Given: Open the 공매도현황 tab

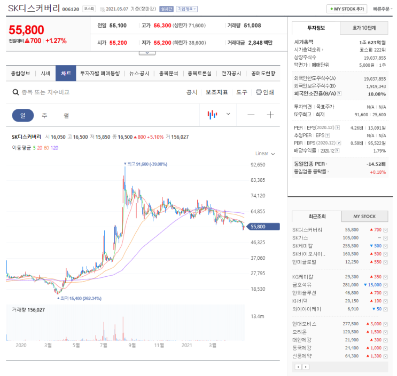Looking at the screenshot, I should pyautogui.click(x=263, y=73).
